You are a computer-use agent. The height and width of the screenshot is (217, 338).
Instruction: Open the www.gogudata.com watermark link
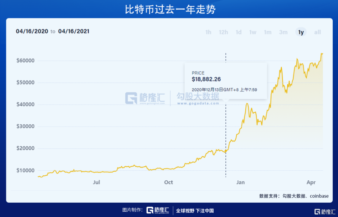pyautogui.click(x=198, y=103)
